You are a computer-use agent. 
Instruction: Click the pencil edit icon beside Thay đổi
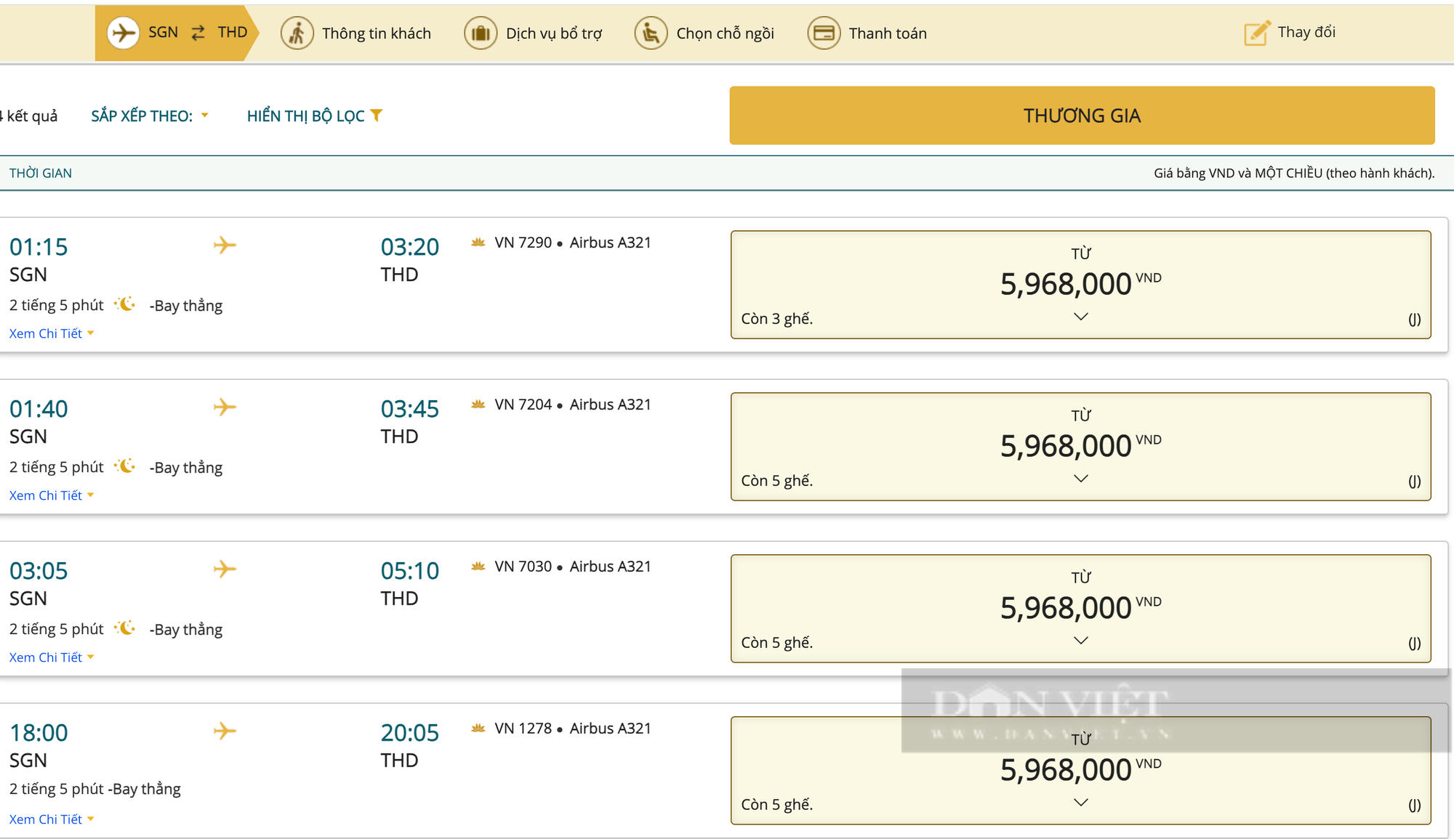(1257, 33)
